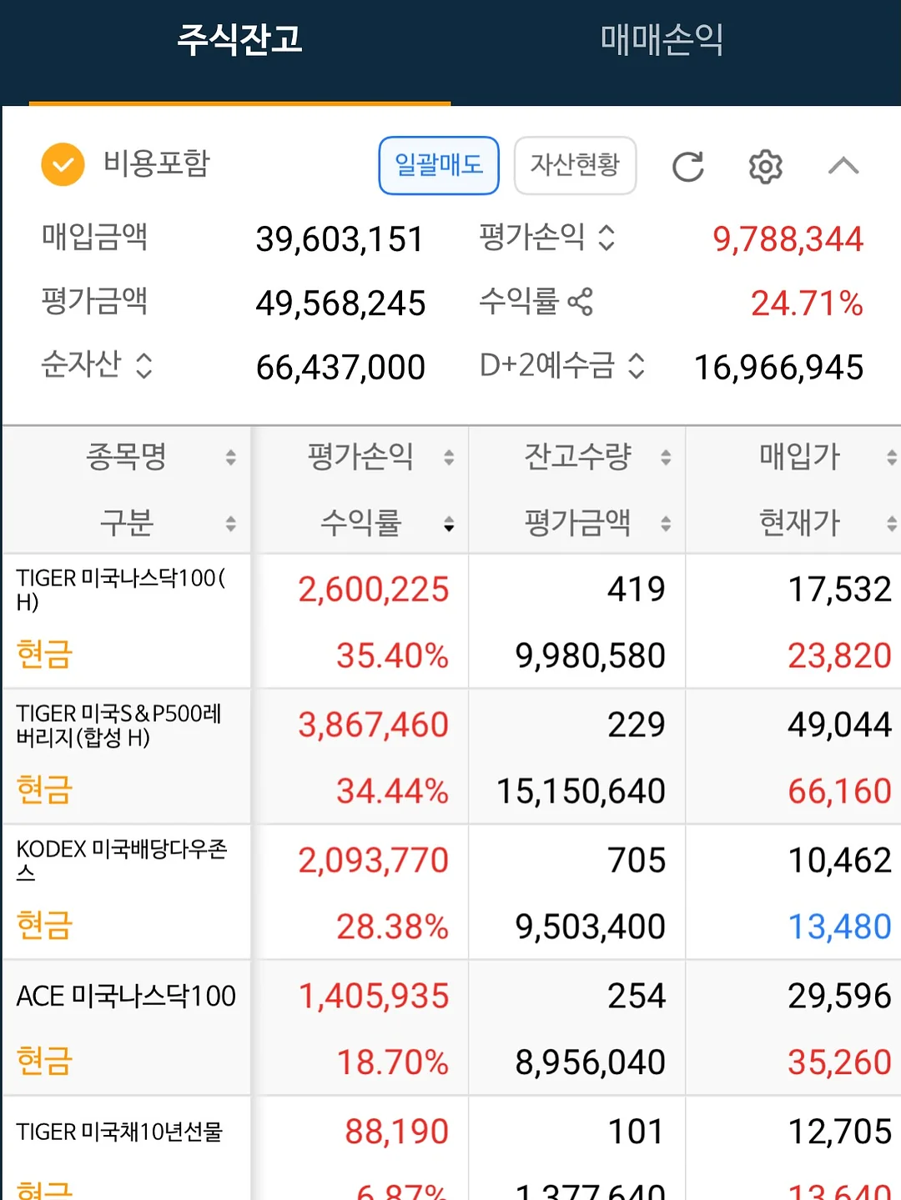Sort by 구분 column header
901x1200 pixels.
(127, 524)
